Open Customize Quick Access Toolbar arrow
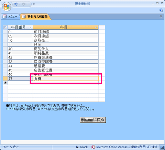Image resolution: width=165 pixels, height=150 pixels. coord(34,4)
